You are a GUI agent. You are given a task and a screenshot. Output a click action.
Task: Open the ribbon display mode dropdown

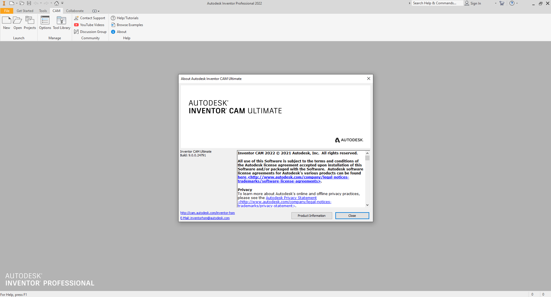tap(98, 11)
